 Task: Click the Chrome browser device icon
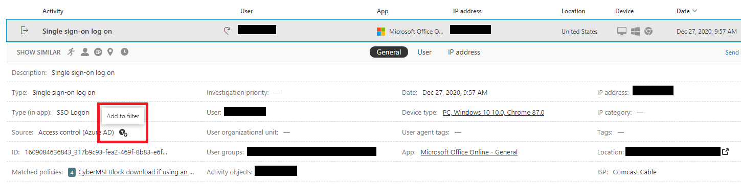(648, 31)
